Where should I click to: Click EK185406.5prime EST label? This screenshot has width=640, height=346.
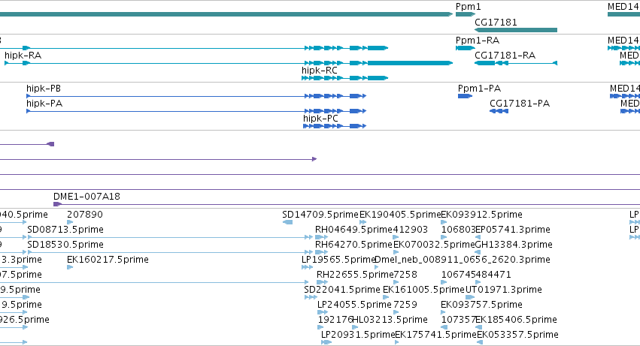(517, 320)
